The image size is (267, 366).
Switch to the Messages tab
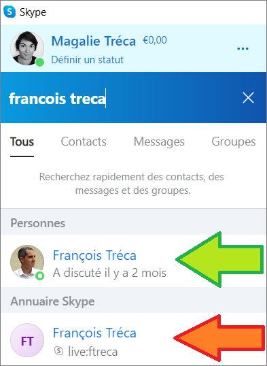[x=159, y=142]
